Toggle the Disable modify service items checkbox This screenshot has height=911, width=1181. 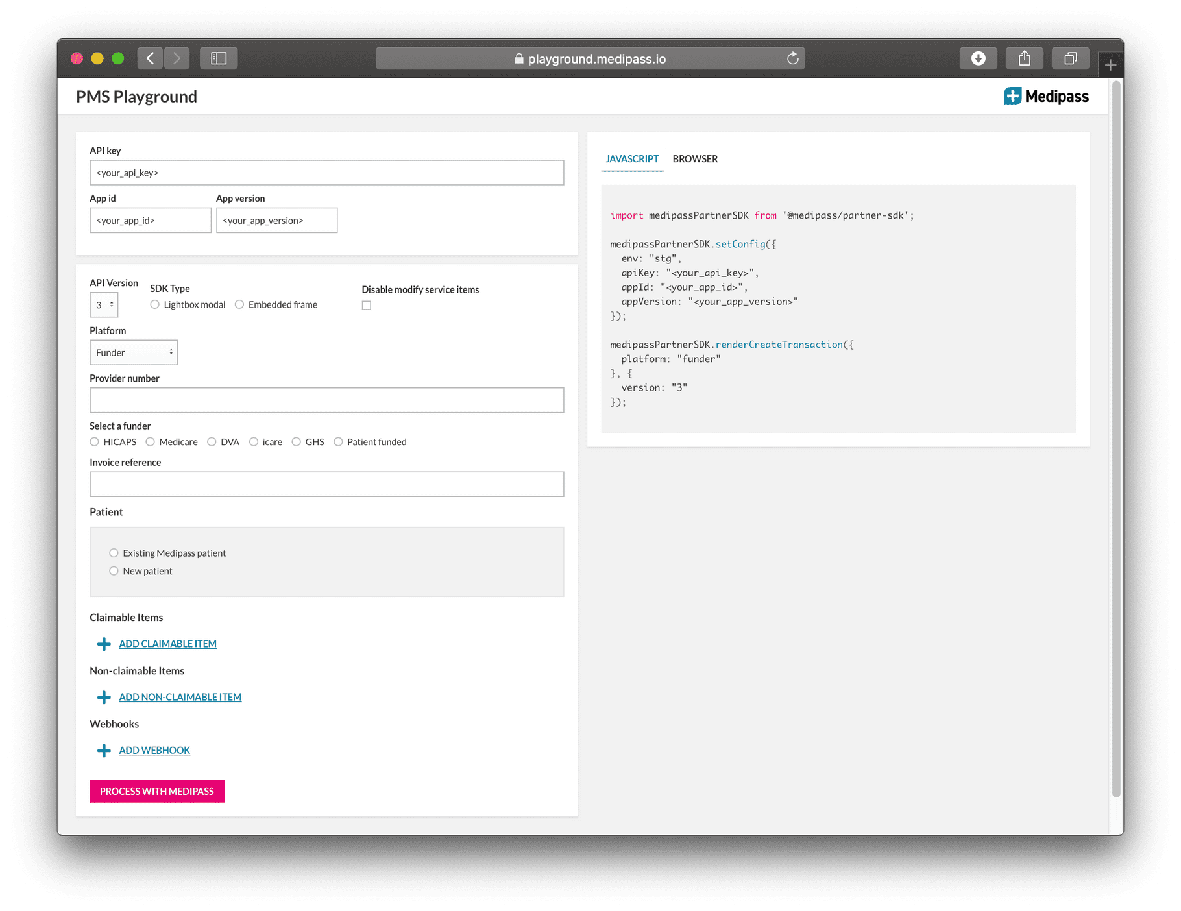tap(367, 305)
